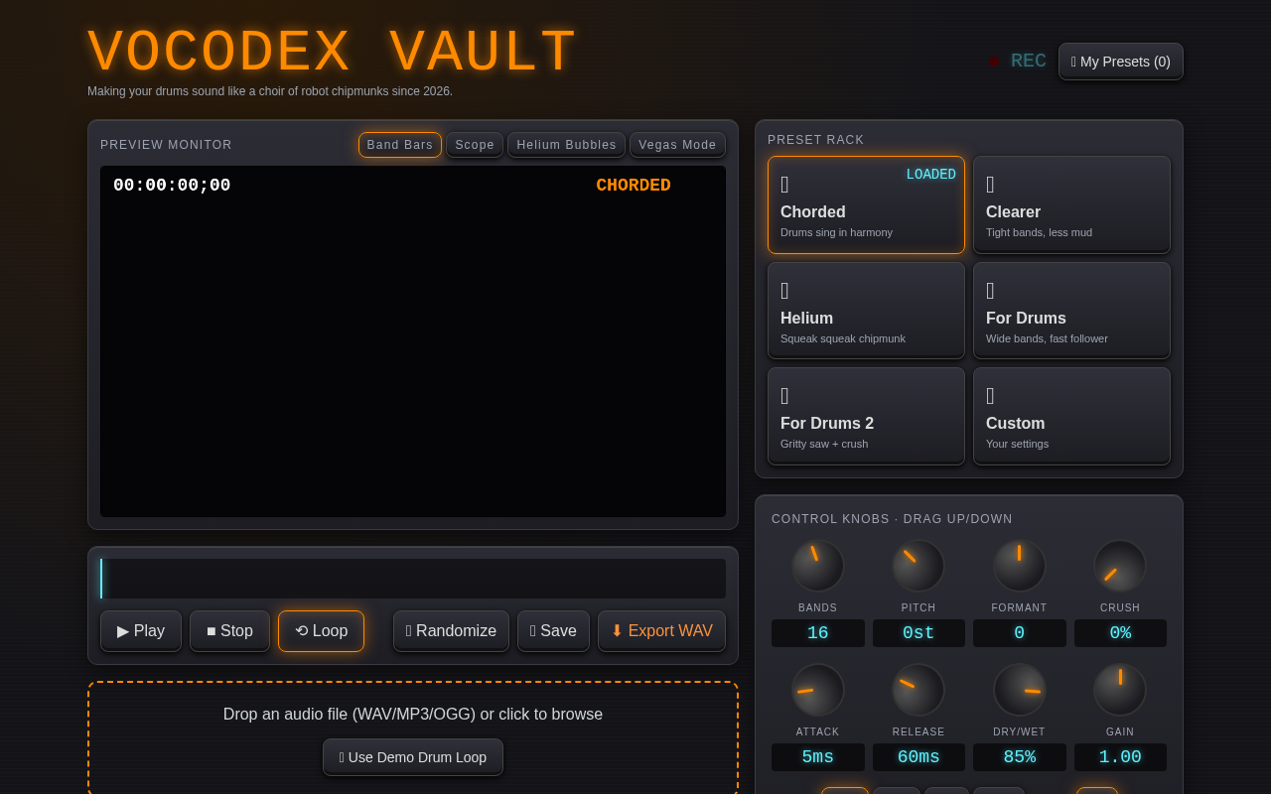1271x794 pixels.
Task: Click the Gain value 1.00
Action: 1120,757
